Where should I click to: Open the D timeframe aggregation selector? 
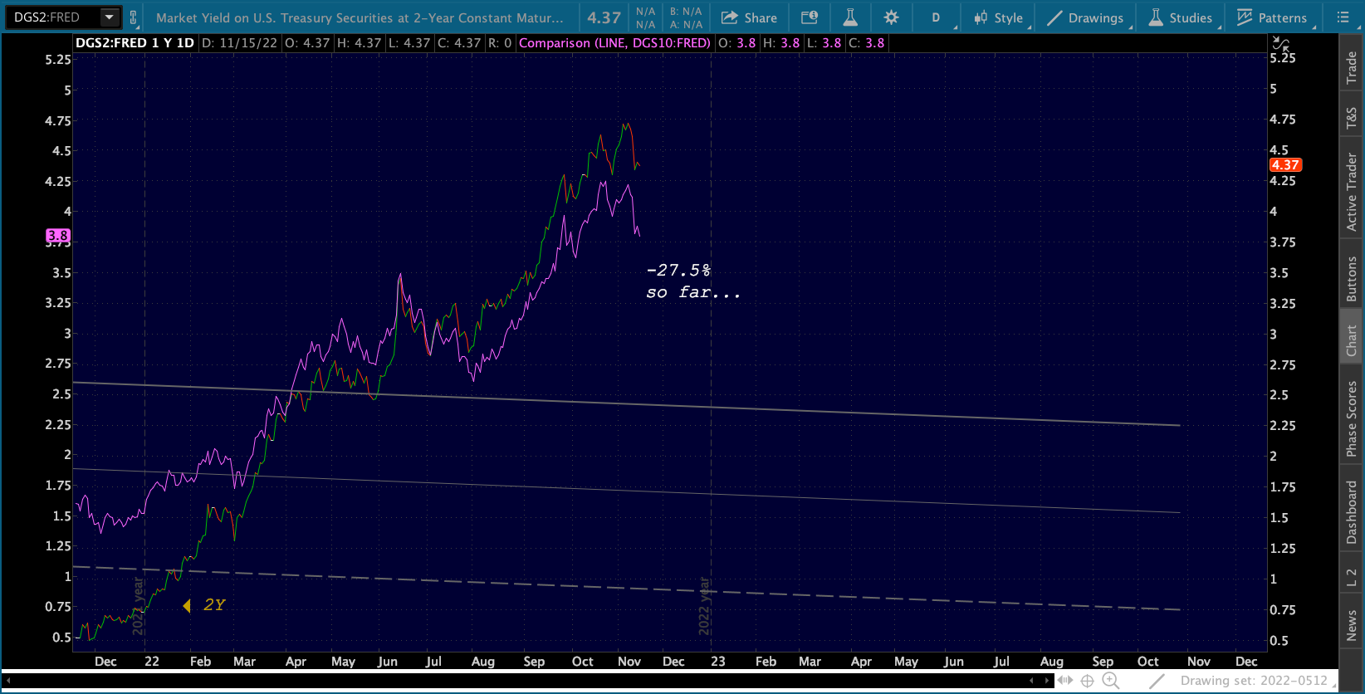tap(936, 17)
